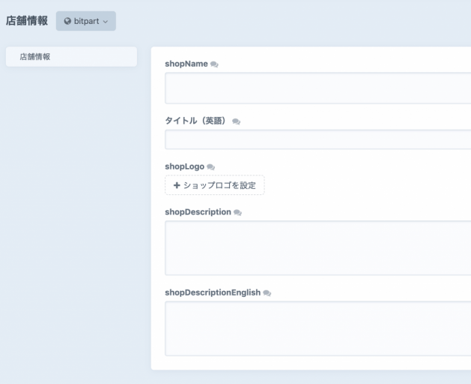The image size is (471, 384).
Task: Click the plus icon on ショップロゴを設定
Action: tap(177, 185)
